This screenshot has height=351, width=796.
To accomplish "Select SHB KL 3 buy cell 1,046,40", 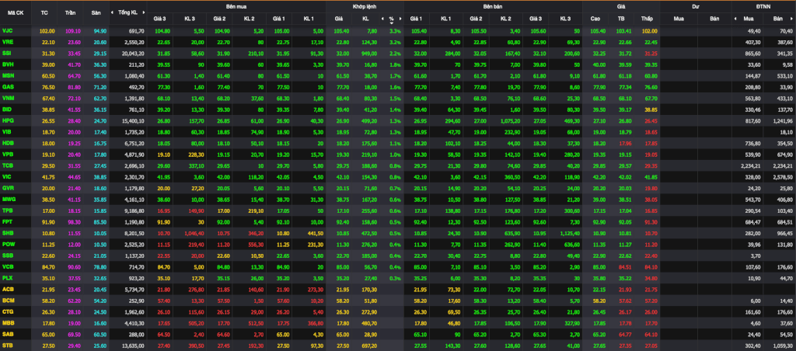I will (x=194, y=232).
